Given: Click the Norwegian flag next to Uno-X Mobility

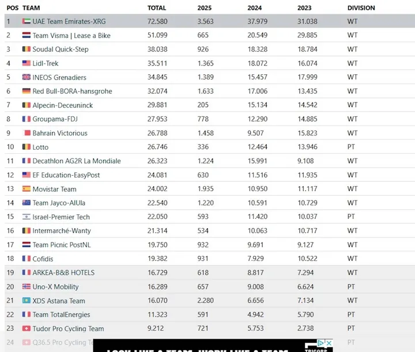Looking at the screenshot, I should 26,286.
